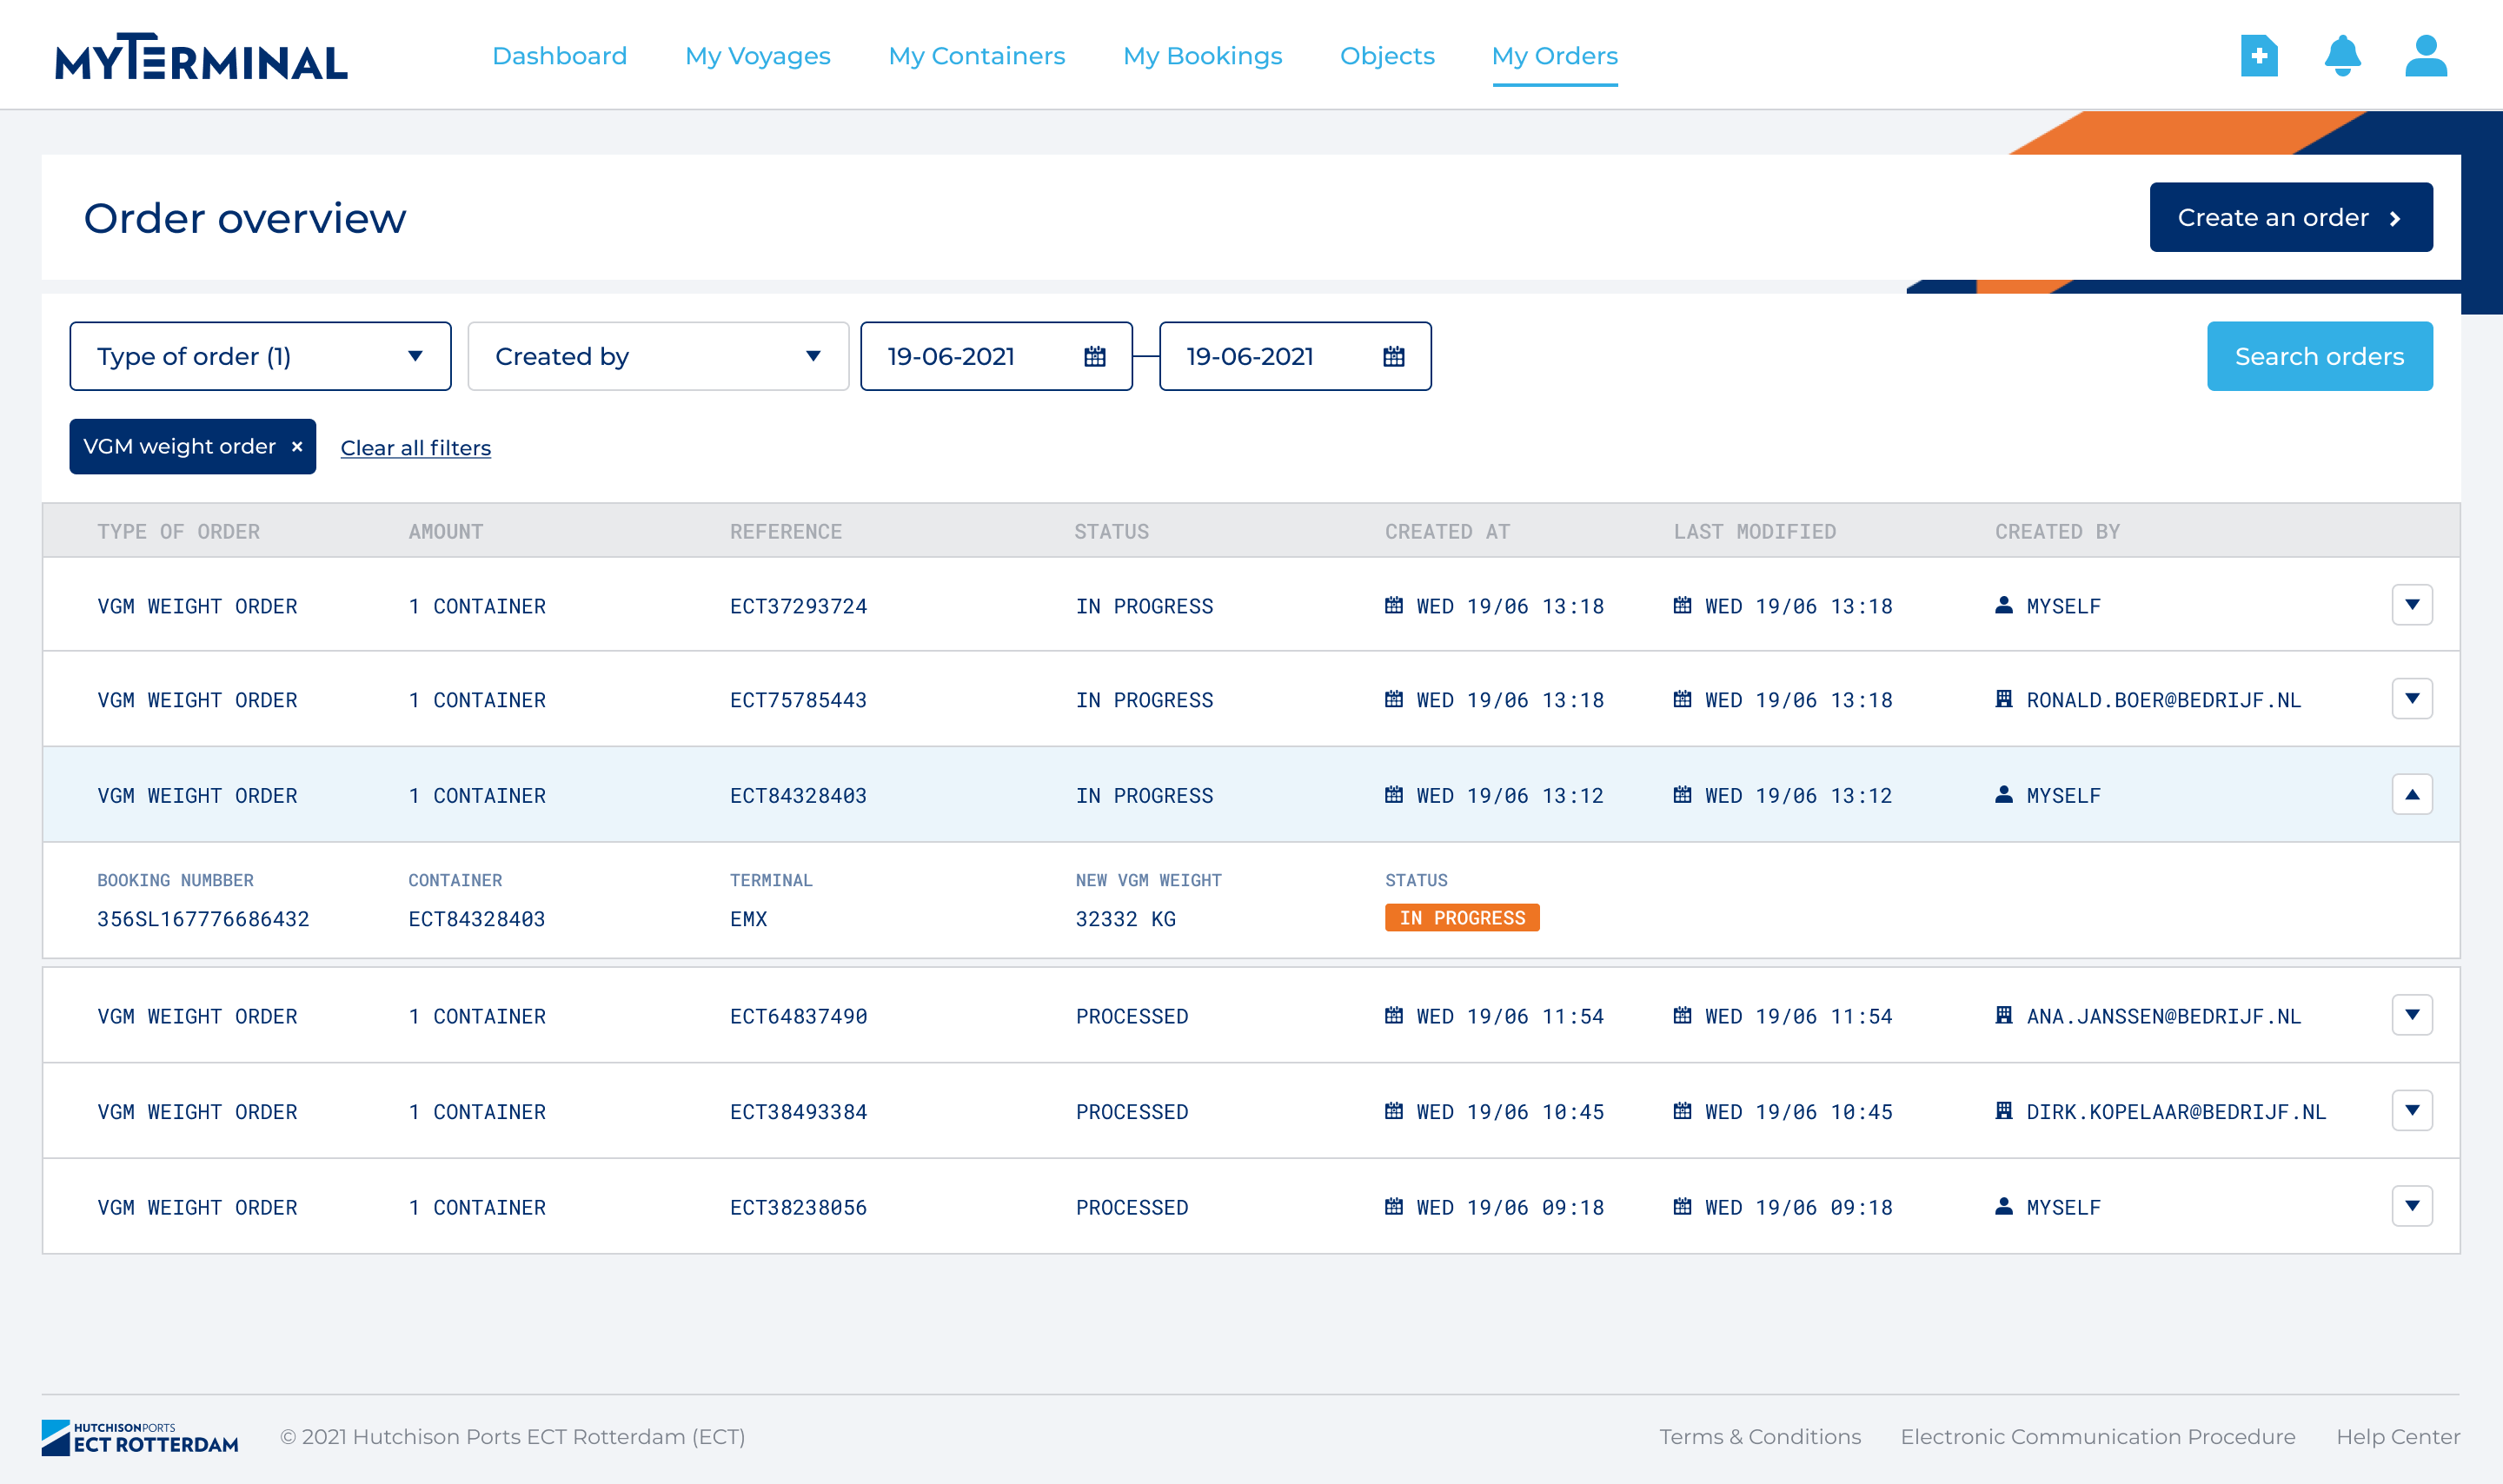Click Create an order button

[x=2290, y=217]
